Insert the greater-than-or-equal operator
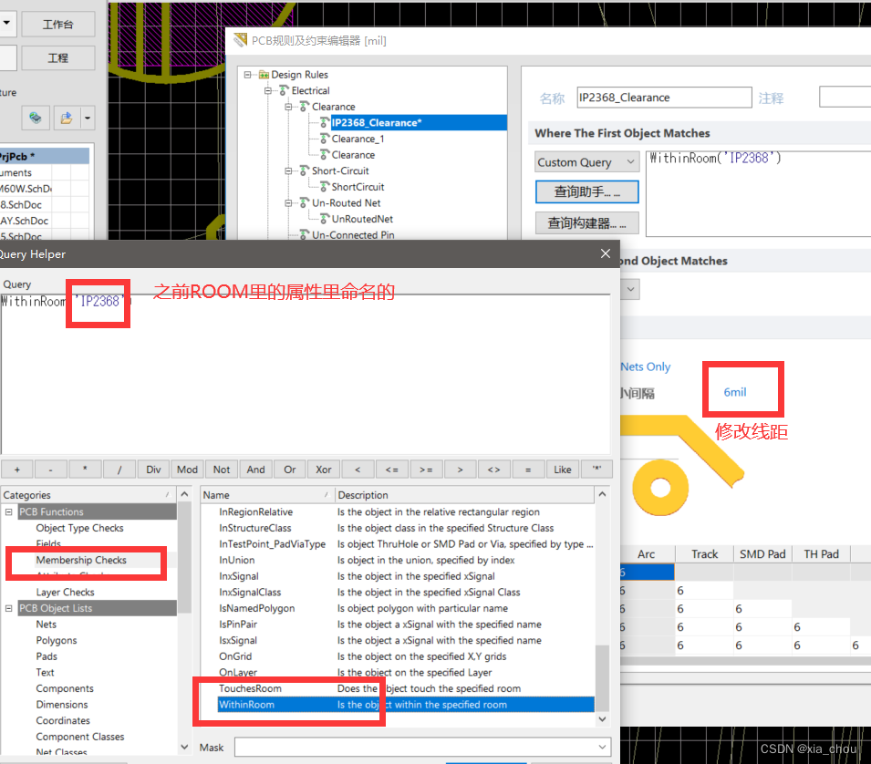This screenshot has width=871, height=764. coord(426,470)
